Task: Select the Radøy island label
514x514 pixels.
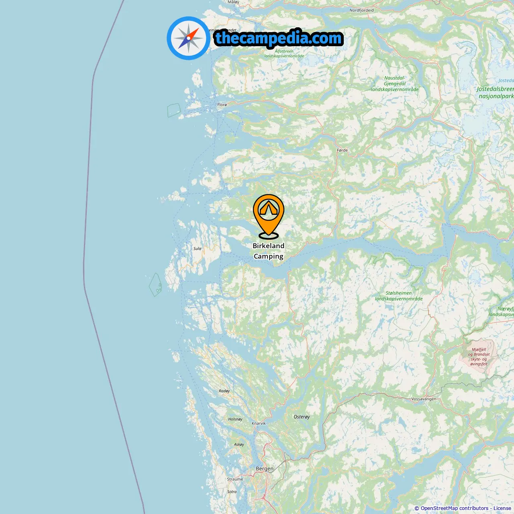Action: [x=224, y=391]
